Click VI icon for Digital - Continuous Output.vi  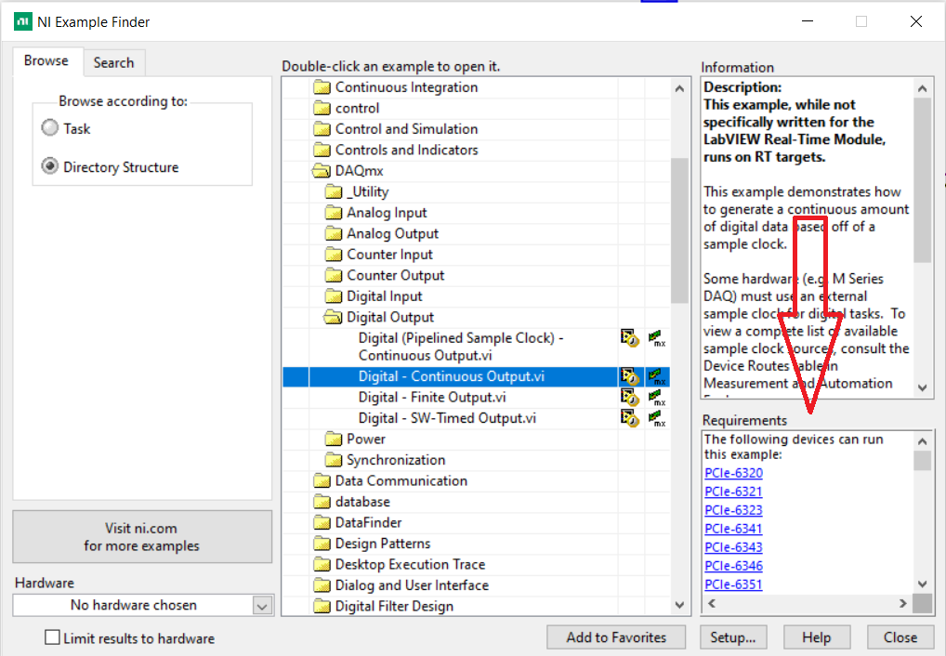coord(630,376)
